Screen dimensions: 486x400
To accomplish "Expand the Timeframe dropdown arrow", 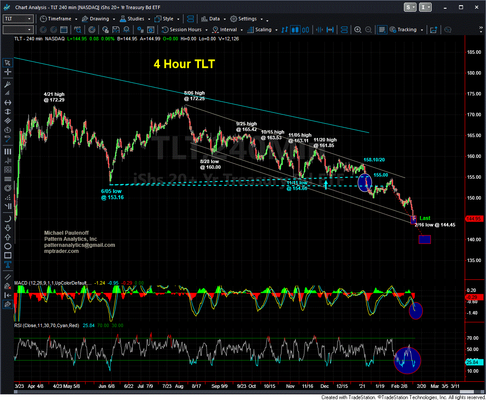I will tap(76, 19).
